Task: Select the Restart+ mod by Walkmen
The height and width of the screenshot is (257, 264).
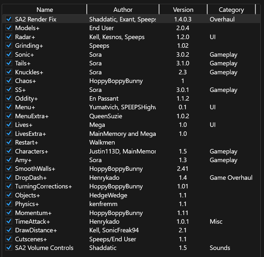Action: point(131,142)
